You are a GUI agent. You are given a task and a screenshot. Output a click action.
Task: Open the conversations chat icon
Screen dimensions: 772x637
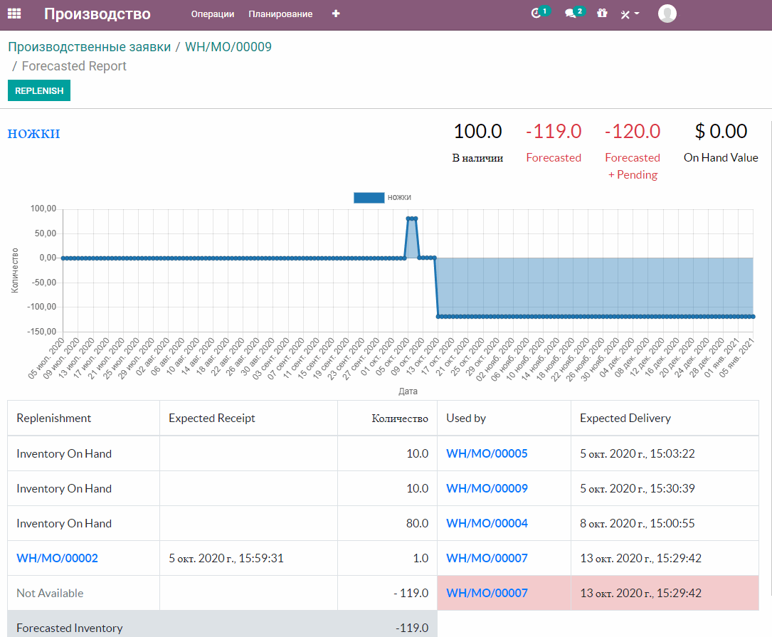(x=571, y=14)
